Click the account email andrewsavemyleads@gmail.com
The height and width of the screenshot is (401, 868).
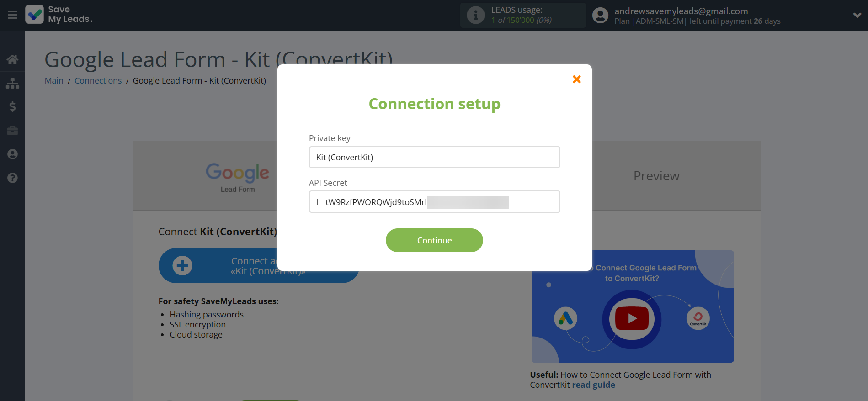coord(681,11)
